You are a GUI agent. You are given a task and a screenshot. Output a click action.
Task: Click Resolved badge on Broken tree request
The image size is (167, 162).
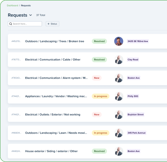coord(99,41)
